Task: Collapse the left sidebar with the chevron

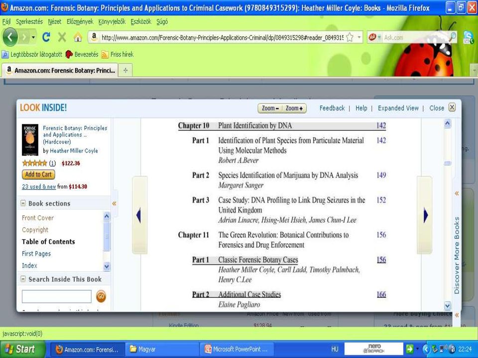Action: pos(115,203)
